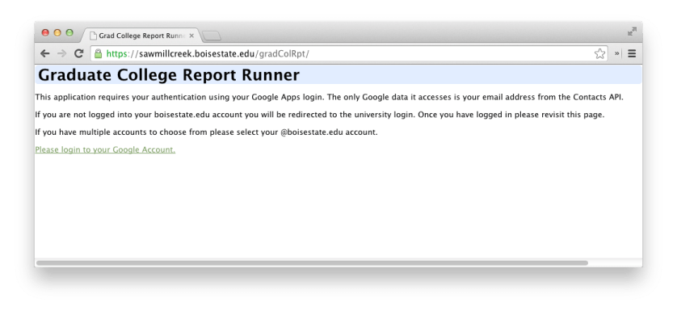Click the green padlock security icon

coord(99,53)
